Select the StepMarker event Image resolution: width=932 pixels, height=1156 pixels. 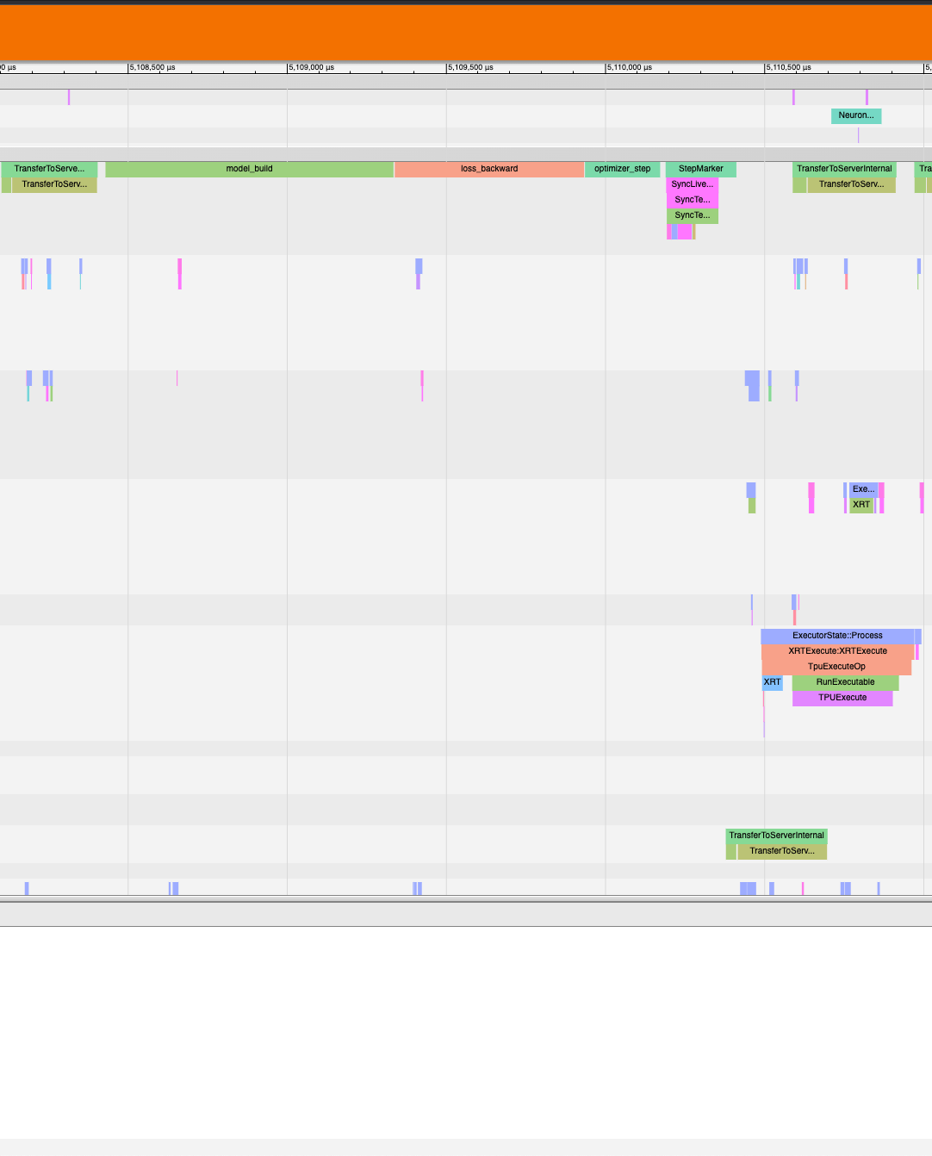699,169
